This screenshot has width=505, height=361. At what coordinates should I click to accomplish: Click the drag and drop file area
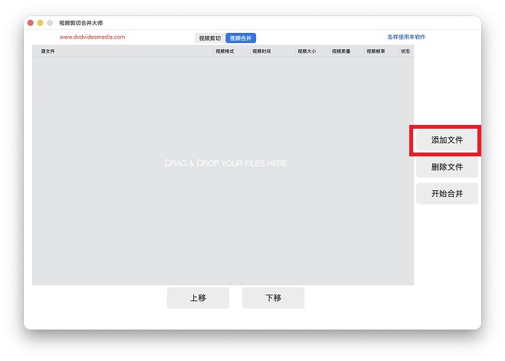(222, 163)
